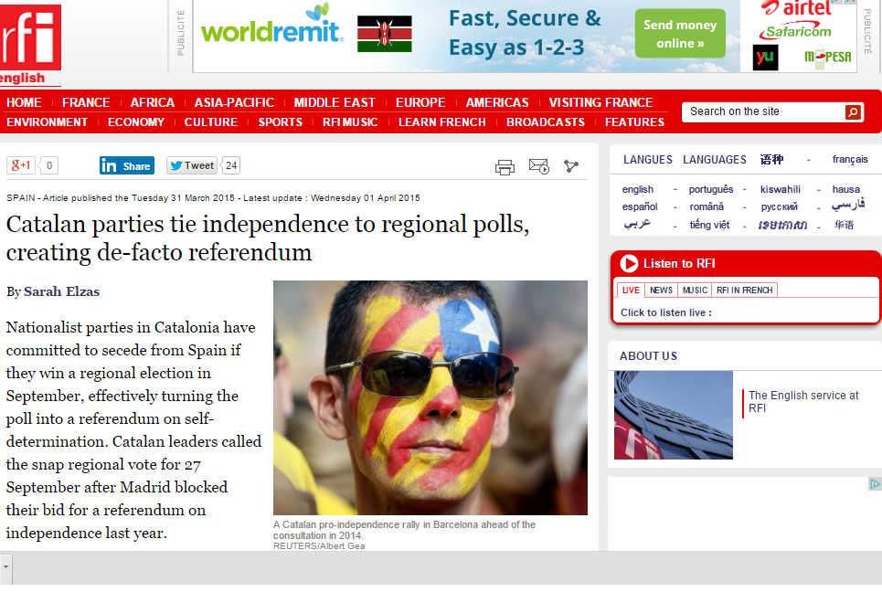Click inside the Search on the site field
The width and height of the screenshot is (882, 592).
763,111
